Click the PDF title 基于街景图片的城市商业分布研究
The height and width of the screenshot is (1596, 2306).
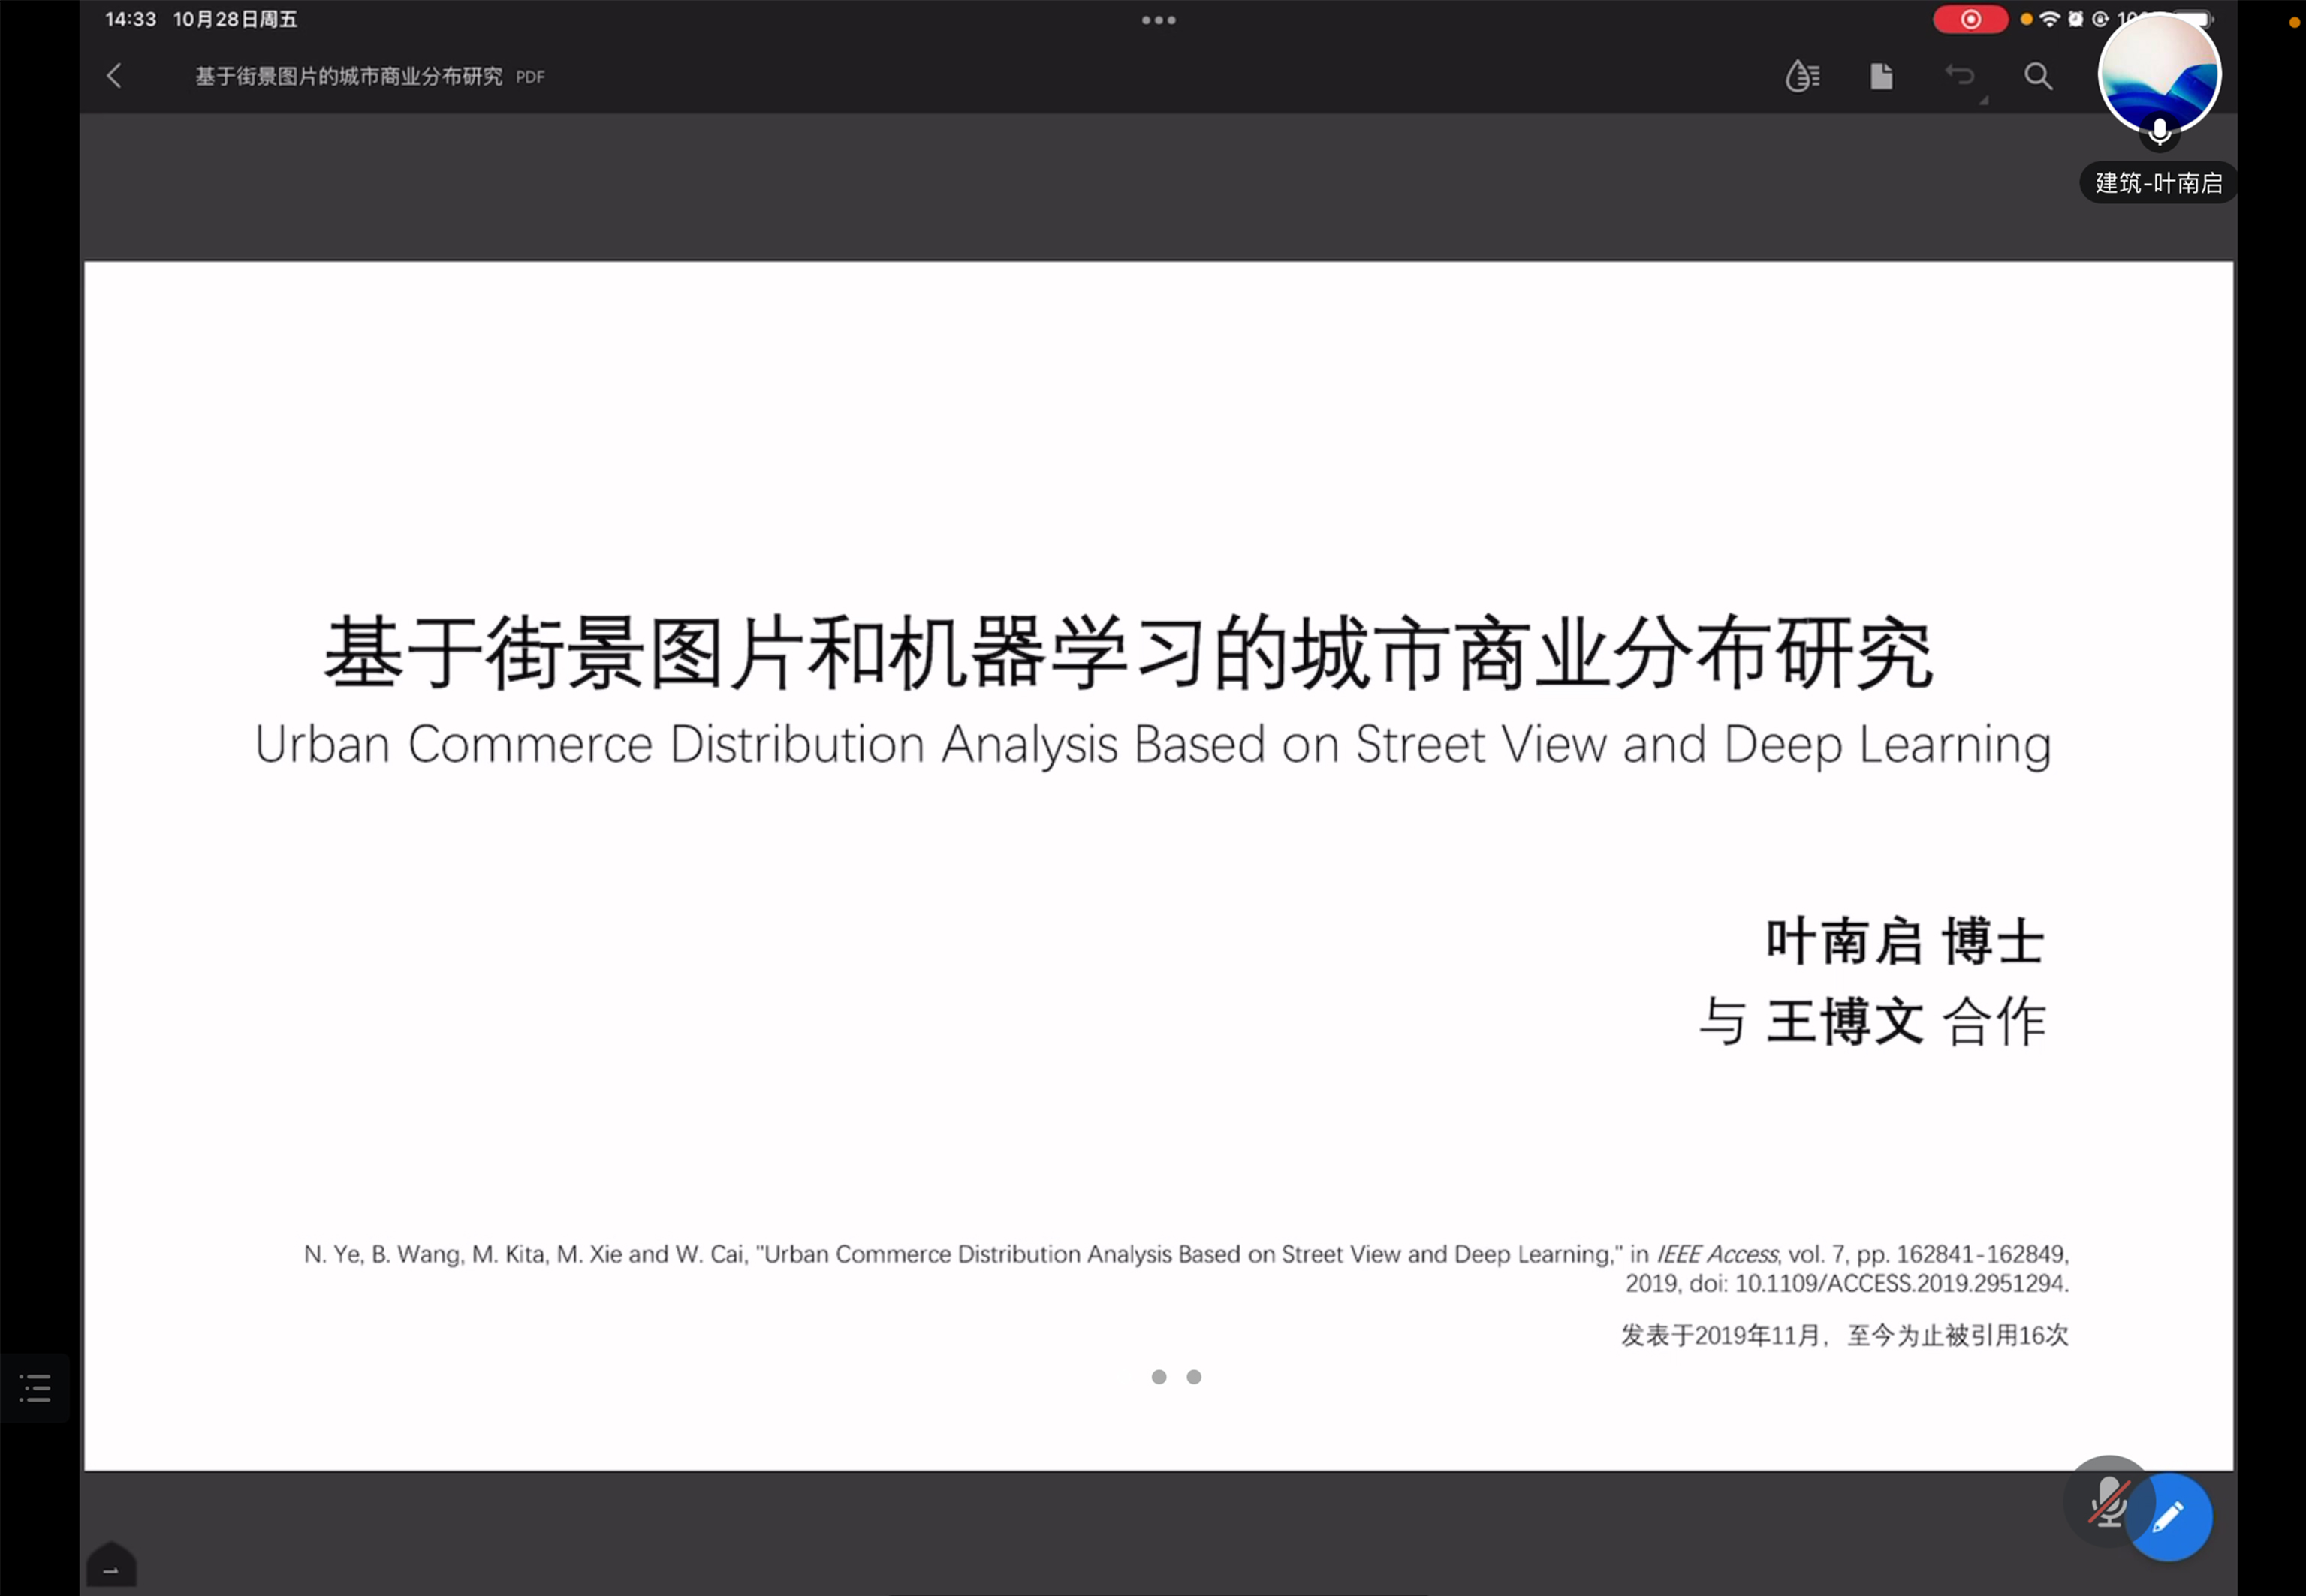[348, 76]
